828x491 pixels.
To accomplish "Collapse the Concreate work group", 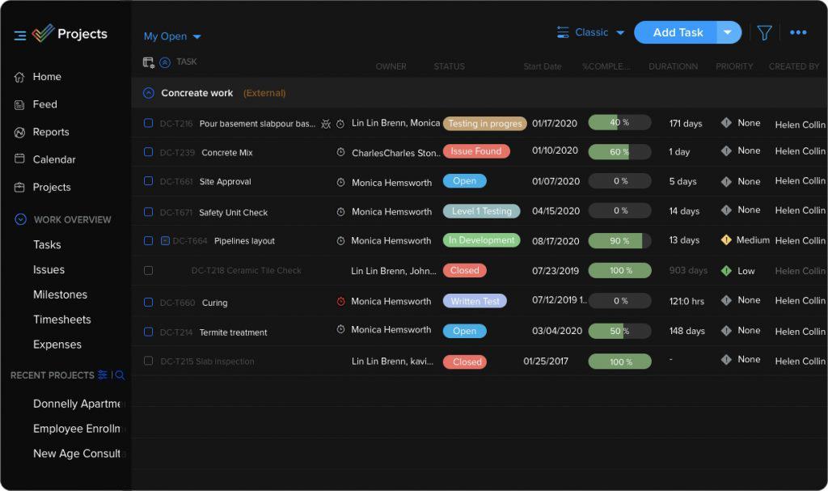I will tap(148, 93).
